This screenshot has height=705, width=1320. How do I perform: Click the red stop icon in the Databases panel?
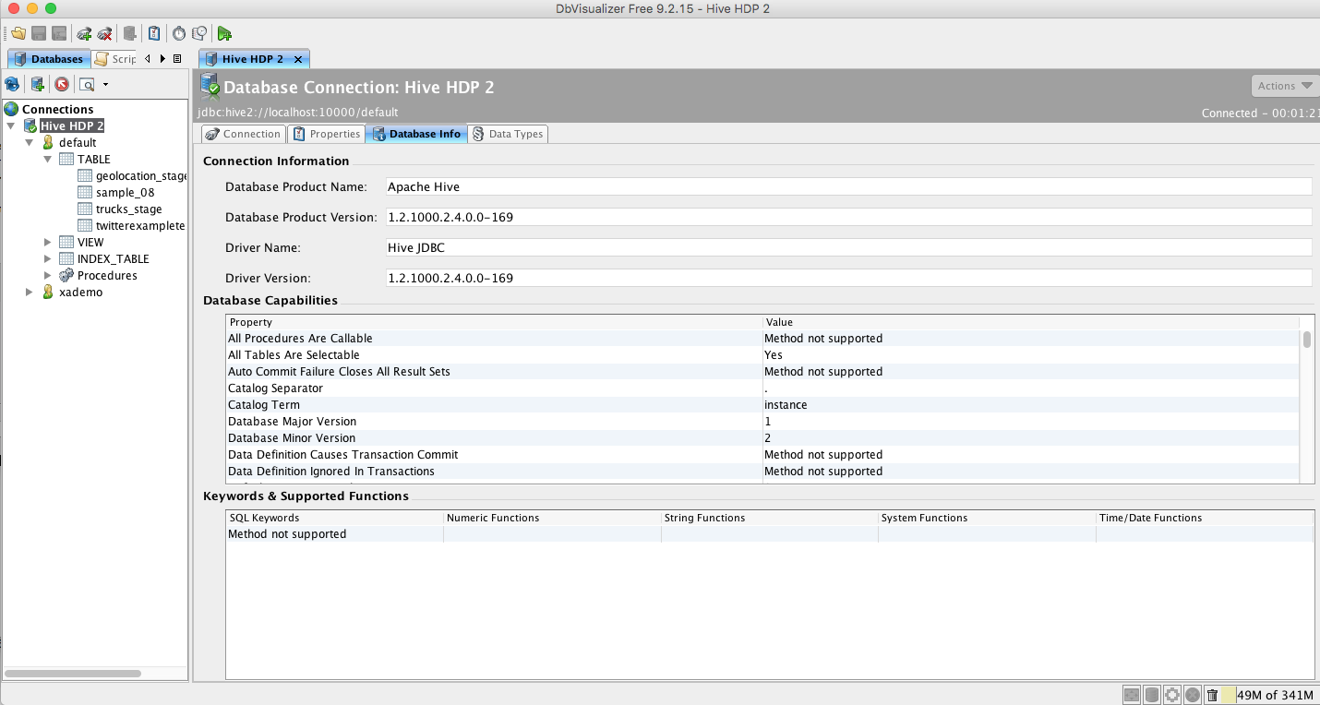click(x=62, y=84)
